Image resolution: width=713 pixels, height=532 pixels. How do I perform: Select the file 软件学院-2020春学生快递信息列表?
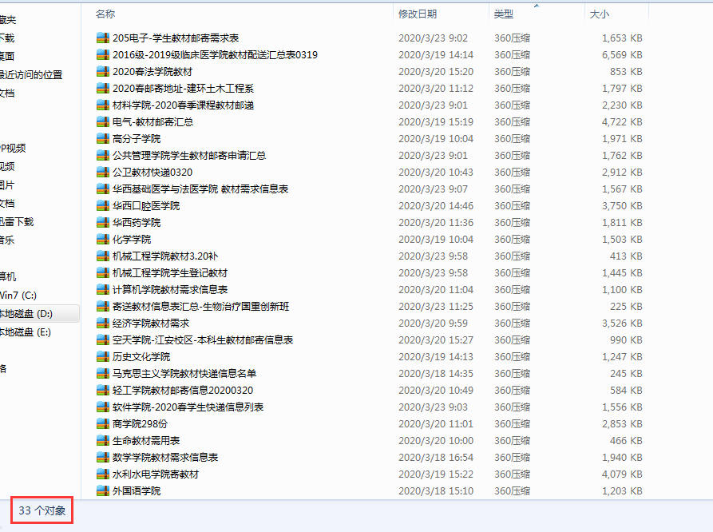pos(188,407)
